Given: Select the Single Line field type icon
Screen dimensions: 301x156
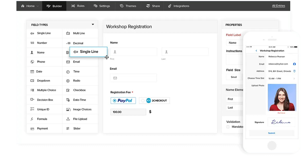Looking at the screenshot, I should [32, 33].
